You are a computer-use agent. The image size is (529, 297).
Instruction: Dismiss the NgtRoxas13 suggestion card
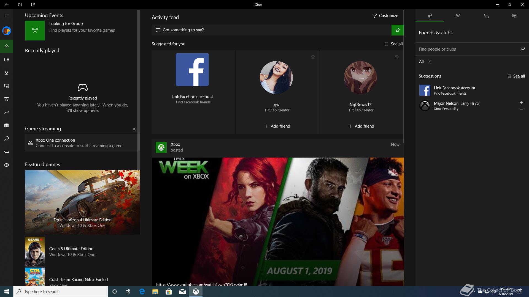tap(397, 56)
